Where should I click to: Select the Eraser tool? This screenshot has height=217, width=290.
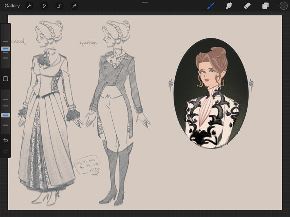coord(247,6)
